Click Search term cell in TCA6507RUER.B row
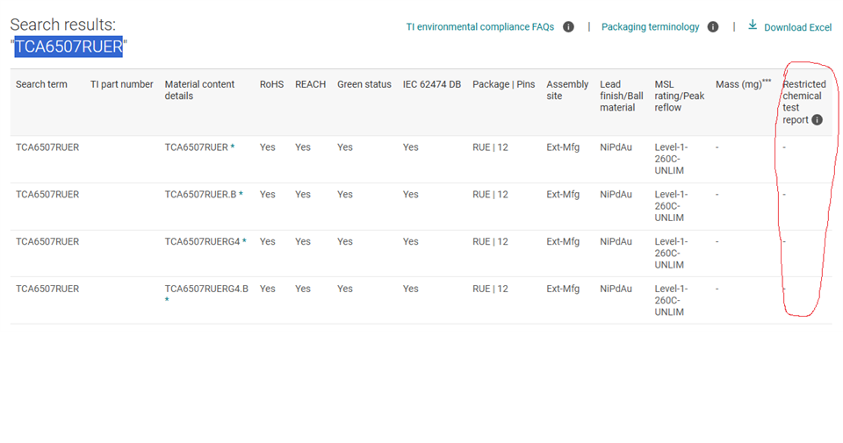Viewport: 843px width, 443px height. (x=47, y=195)
